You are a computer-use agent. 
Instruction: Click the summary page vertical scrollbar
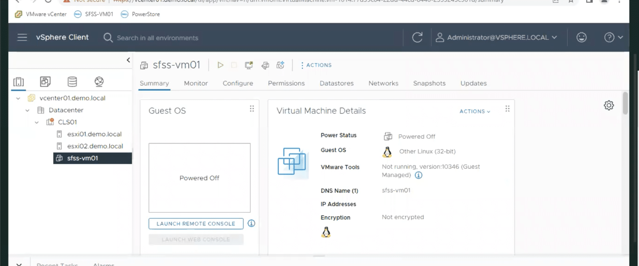625,103
